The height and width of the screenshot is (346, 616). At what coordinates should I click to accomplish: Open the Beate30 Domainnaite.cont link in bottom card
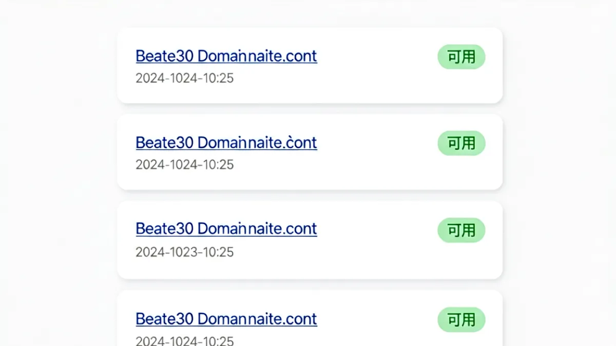[x=226, y=319]
